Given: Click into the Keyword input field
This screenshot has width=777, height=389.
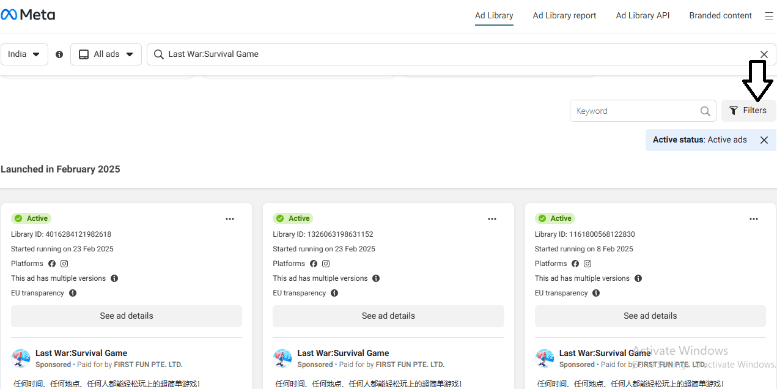Looking at the screenshot, I should click(636, 111).
